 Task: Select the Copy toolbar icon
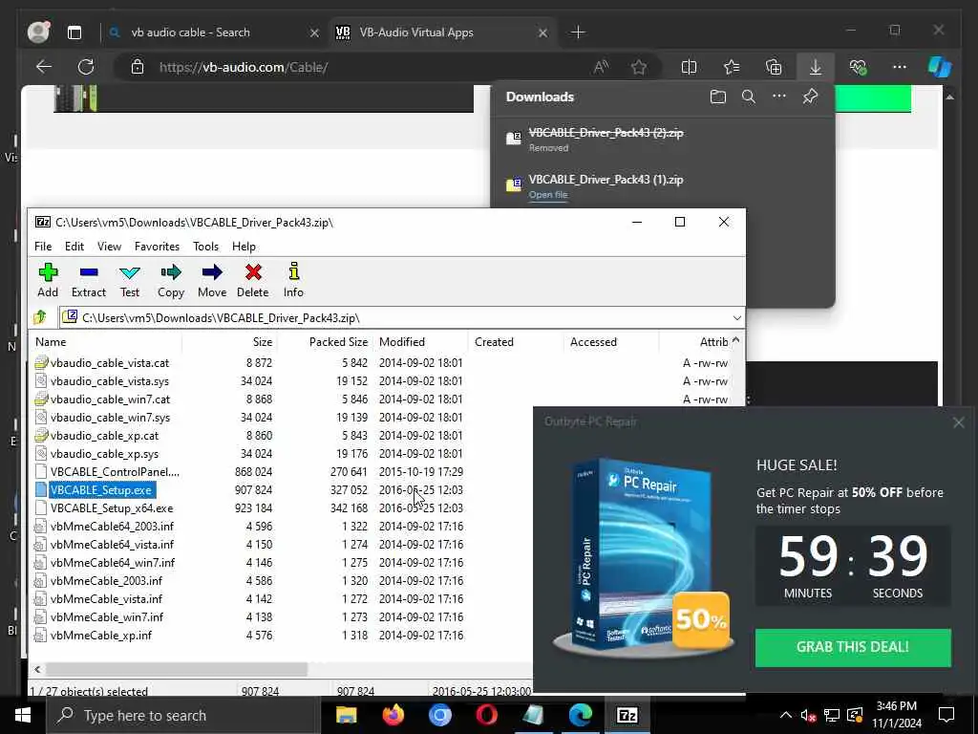click(170, 280)
